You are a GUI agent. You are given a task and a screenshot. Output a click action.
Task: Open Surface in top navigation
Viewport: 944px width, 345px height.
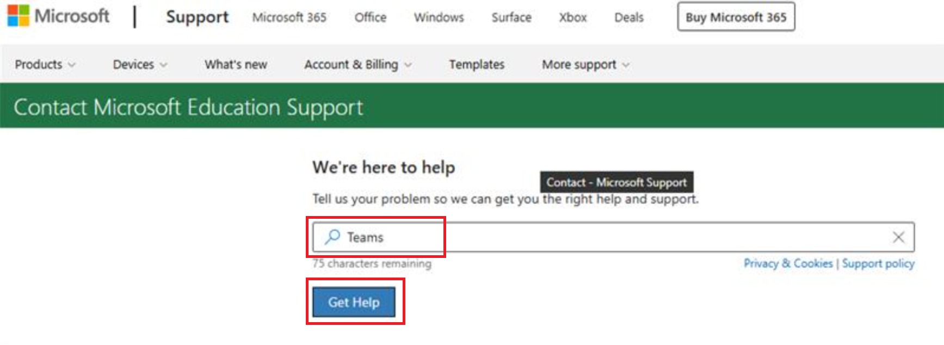(x=511, y=17)
